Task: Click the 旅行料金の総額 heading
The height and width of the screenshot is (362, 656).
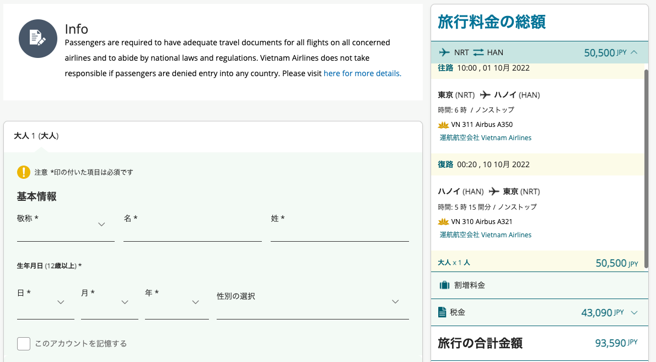Action: coord(492,22)
